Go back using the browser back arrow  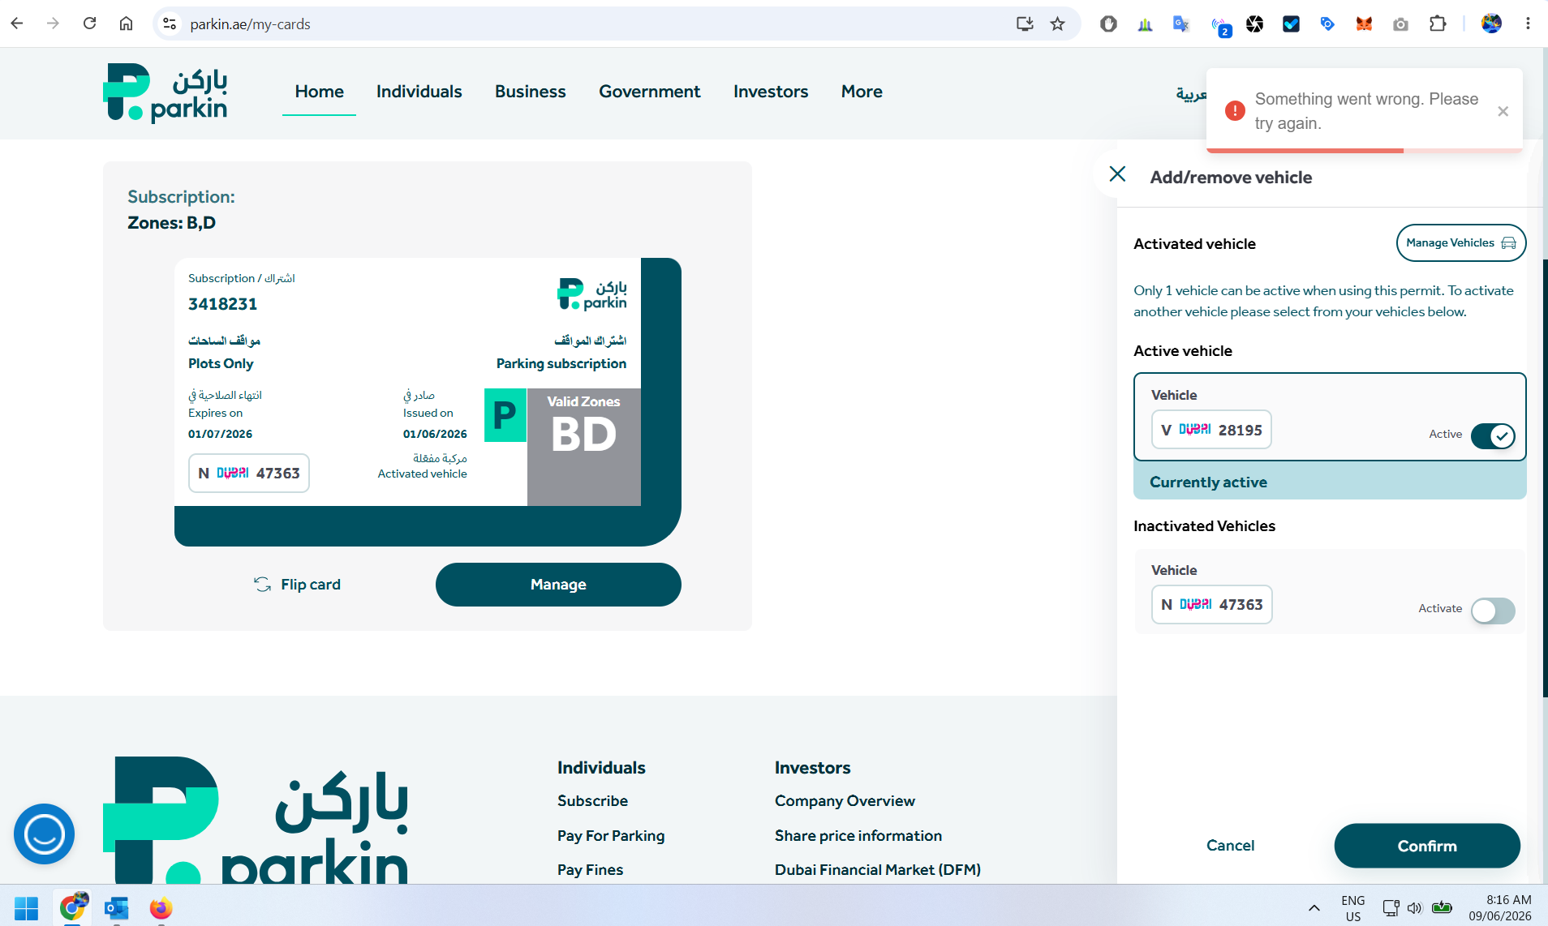(17, 24)
